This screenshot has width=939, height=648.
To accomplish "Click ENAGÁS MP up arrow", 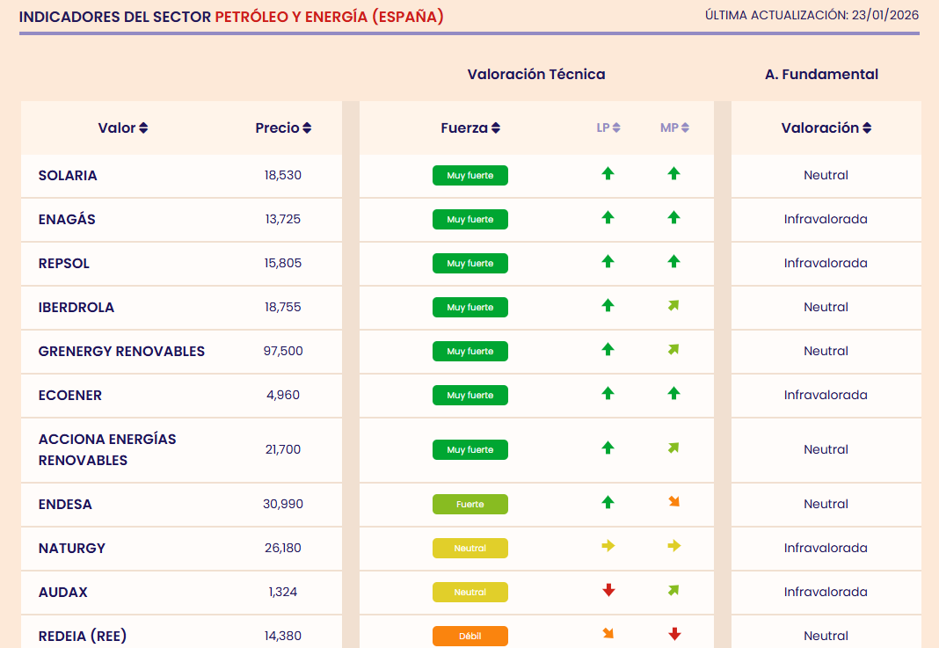I will click(673, 217).
